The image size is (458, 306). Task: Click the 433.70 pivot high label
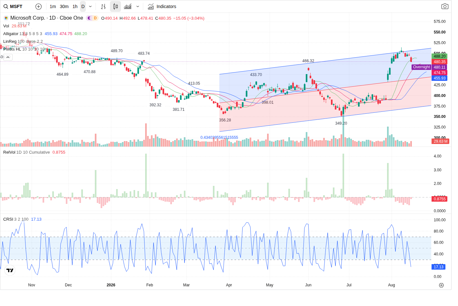coord(256,75)
